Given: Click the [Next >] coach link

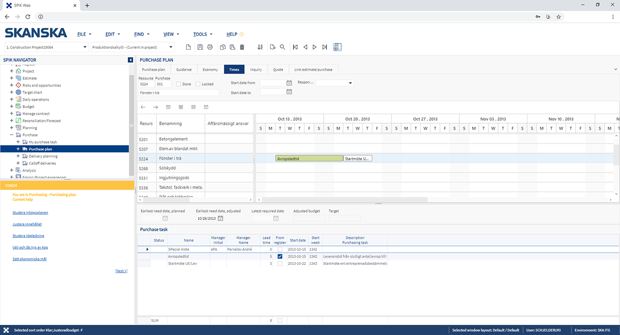Looking at the screenshot, I should point(121,271).
